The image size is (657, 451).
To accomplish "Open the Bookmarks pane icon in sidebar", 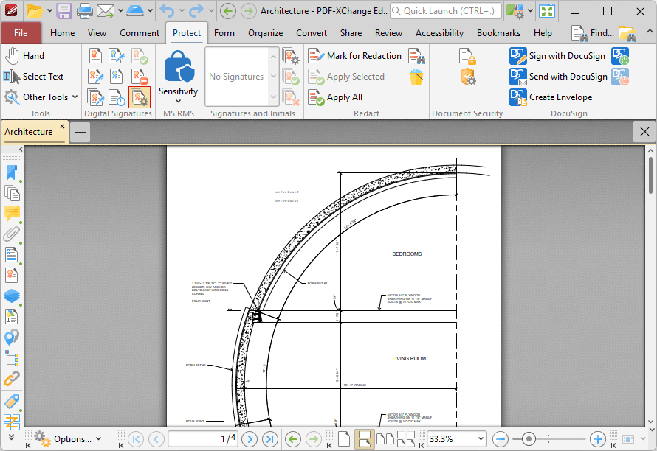I will tap(12, 172).
